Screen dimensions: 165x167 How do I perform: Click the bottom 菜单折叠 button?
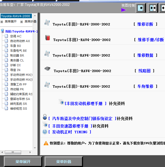point(64,161)
